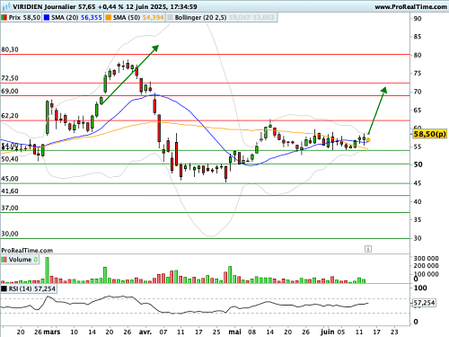Viewport: 449px width, 337px height.
Task: Select the SMA (20) value 56,355
Action: (92, 18)
